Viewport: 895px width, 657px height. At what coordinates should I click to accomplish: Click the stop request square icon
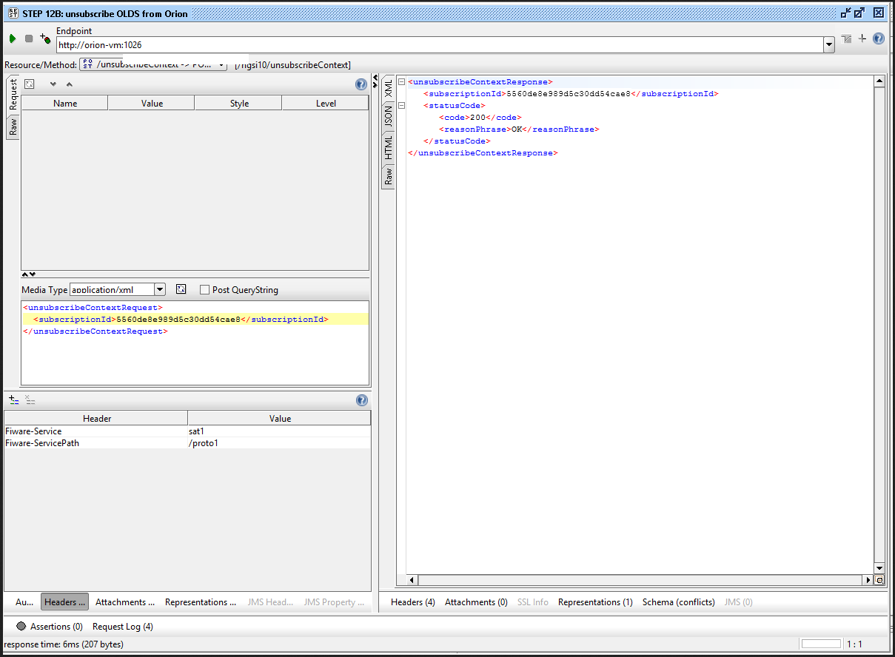coord(29,38)
